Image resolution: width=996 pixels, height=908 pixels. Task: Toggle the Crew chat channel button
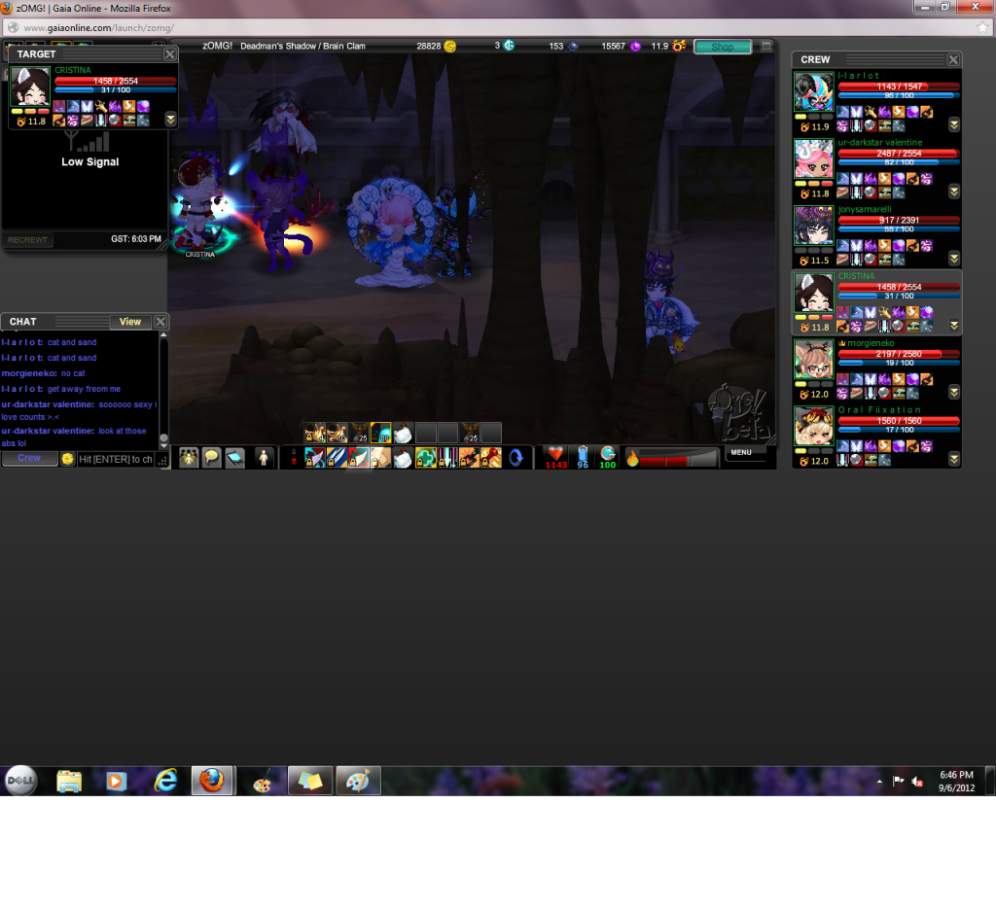(29, 459)
